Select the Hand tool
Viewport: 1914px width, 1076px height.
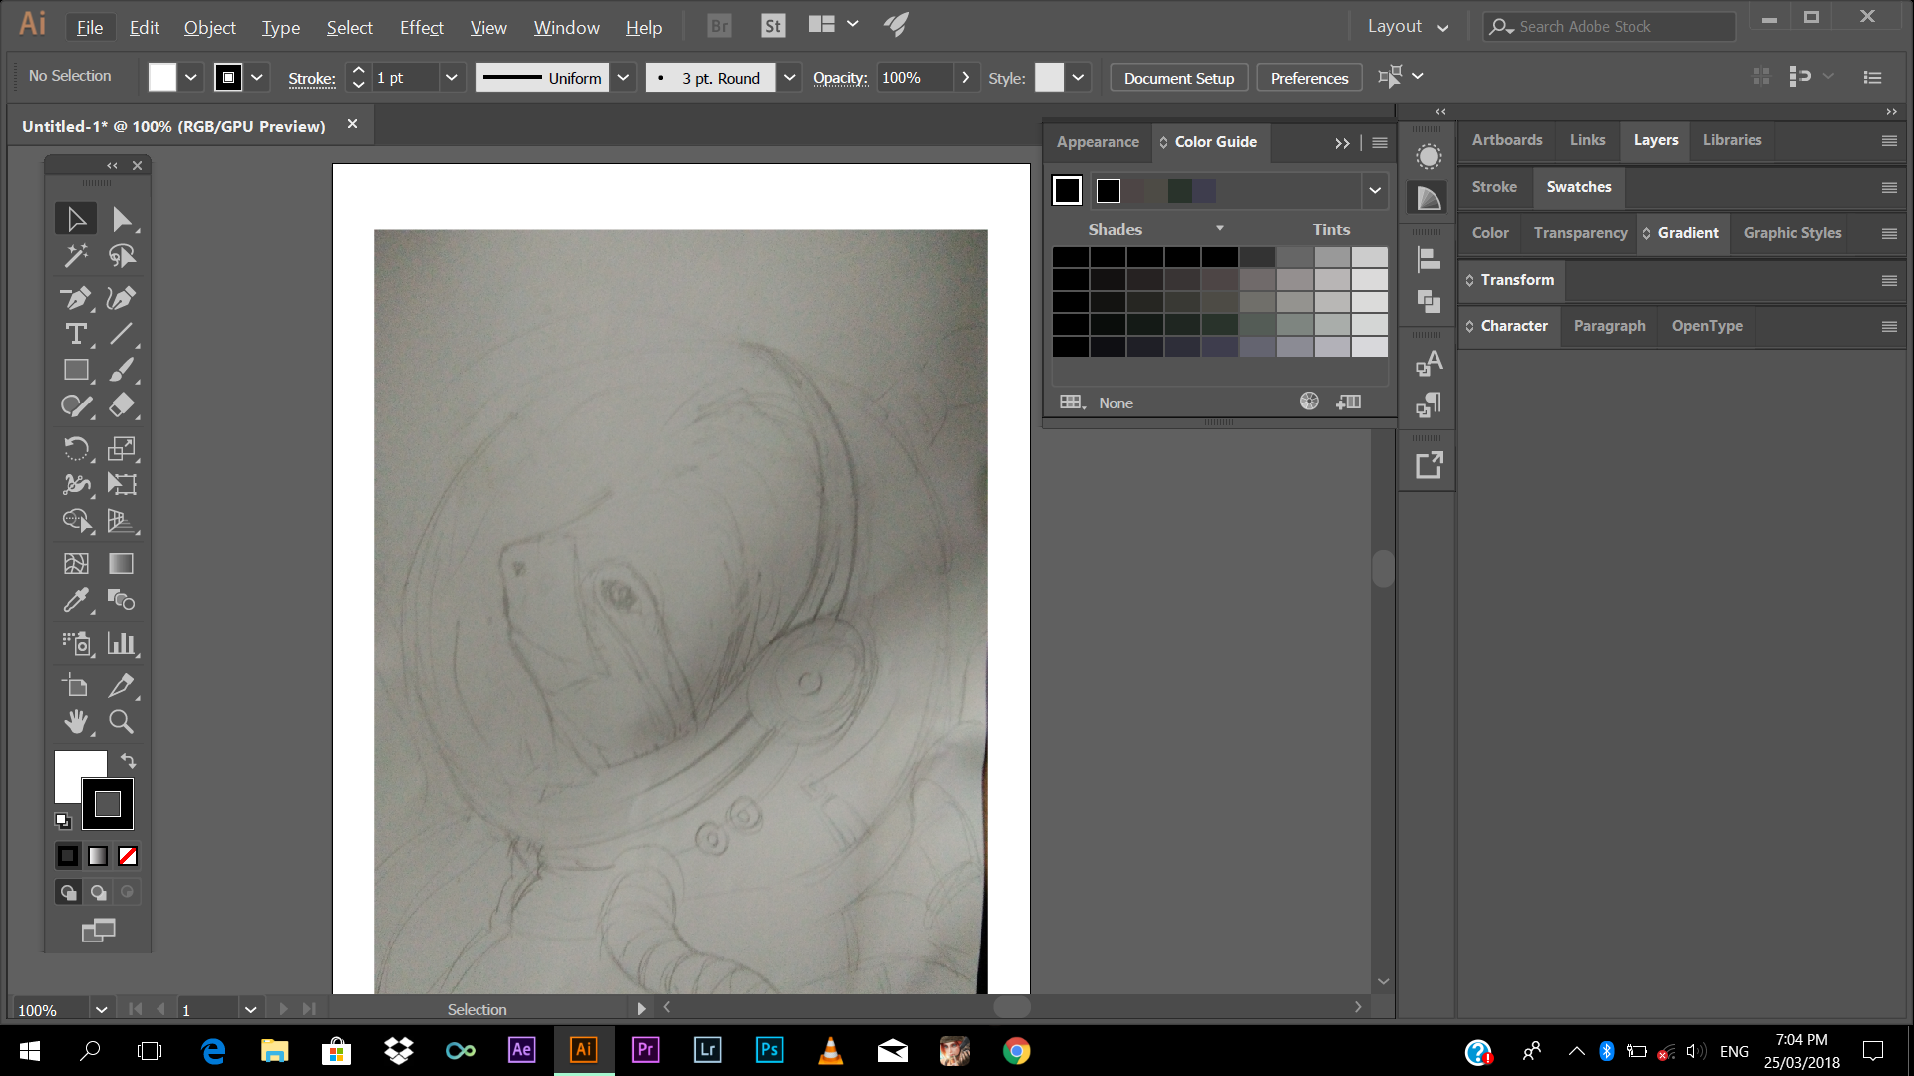click(x=76, y=721)
